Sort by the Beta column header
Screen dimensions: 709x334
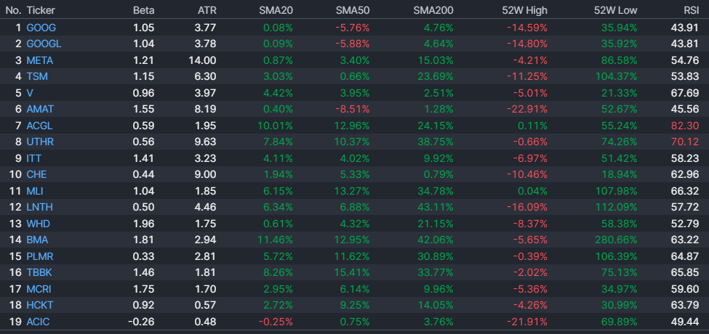tap(143, 11)
